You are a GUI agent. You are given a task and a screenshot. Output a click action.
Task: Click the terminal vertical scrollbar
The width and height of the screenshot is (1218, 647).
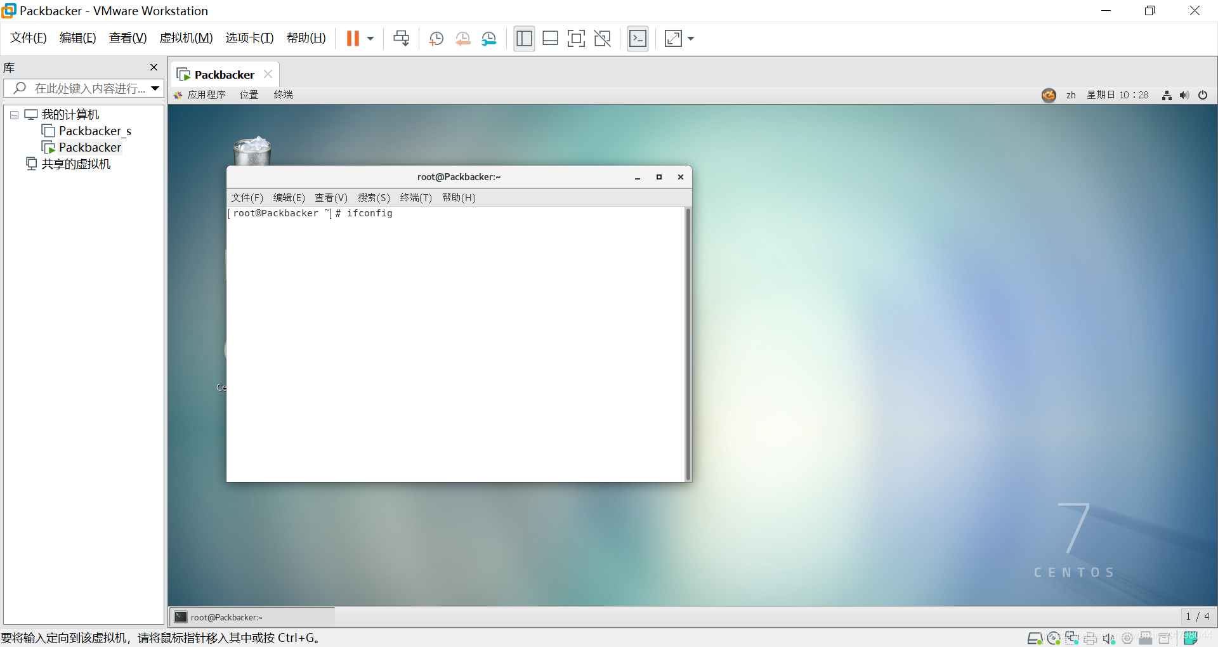click(688, 344)
